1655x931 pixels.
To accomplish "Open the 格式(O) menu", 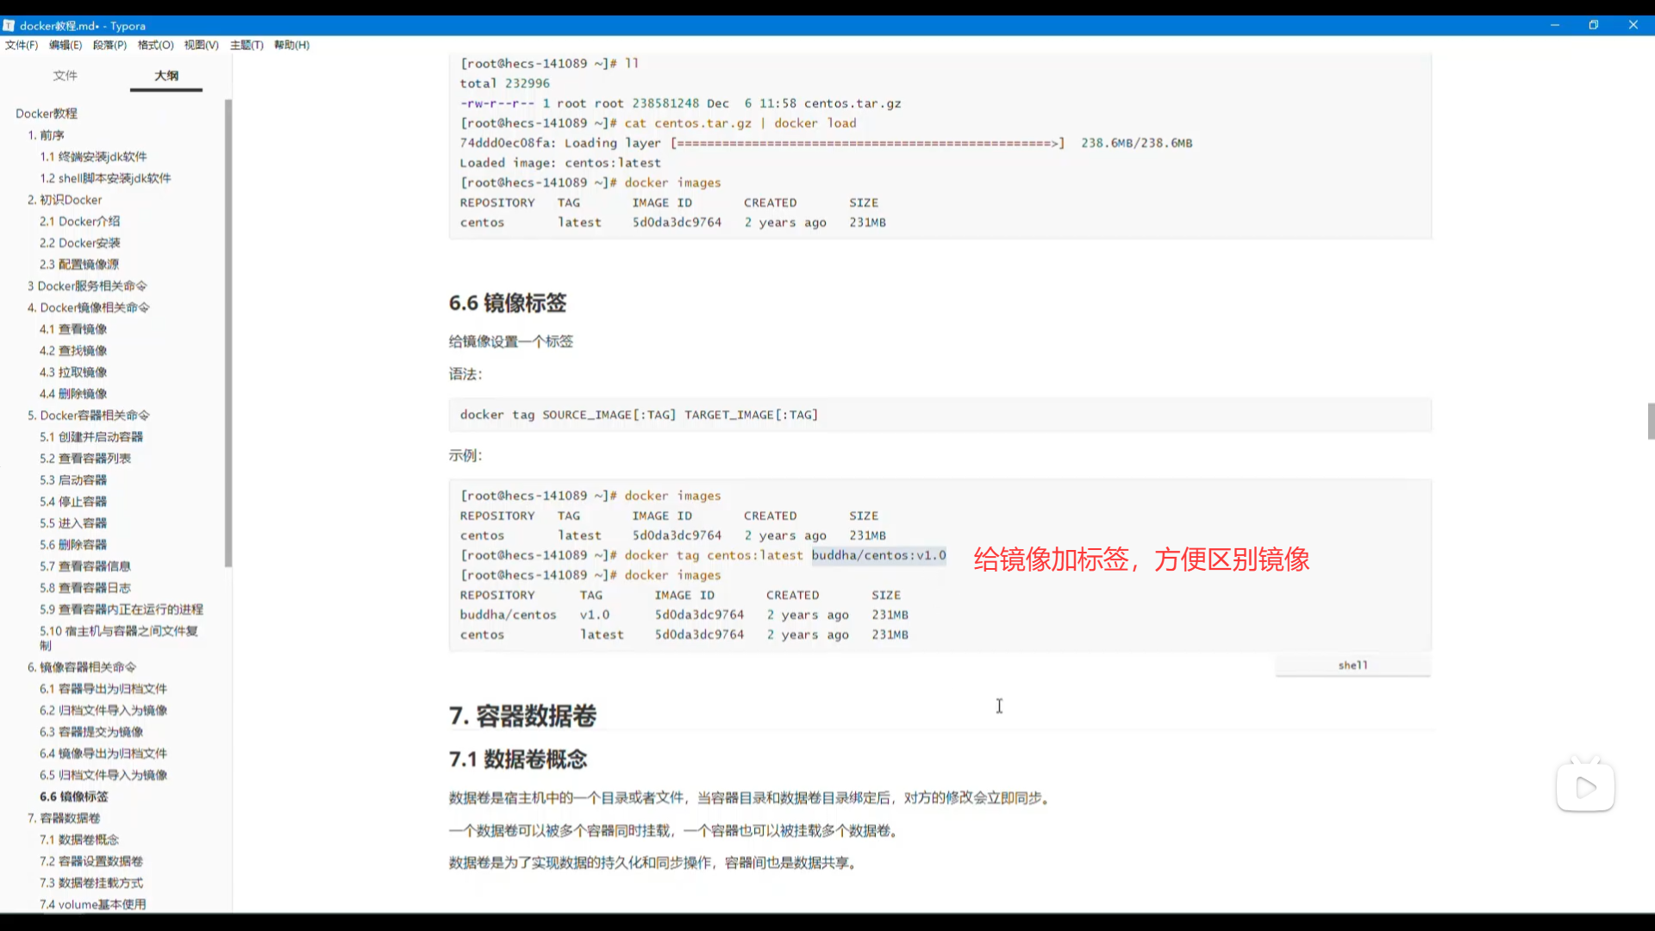I will [x=155, y=45].
